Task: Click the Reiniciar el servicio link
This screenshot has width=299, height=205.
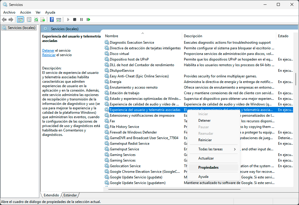Action: click(x=49, y=55)
